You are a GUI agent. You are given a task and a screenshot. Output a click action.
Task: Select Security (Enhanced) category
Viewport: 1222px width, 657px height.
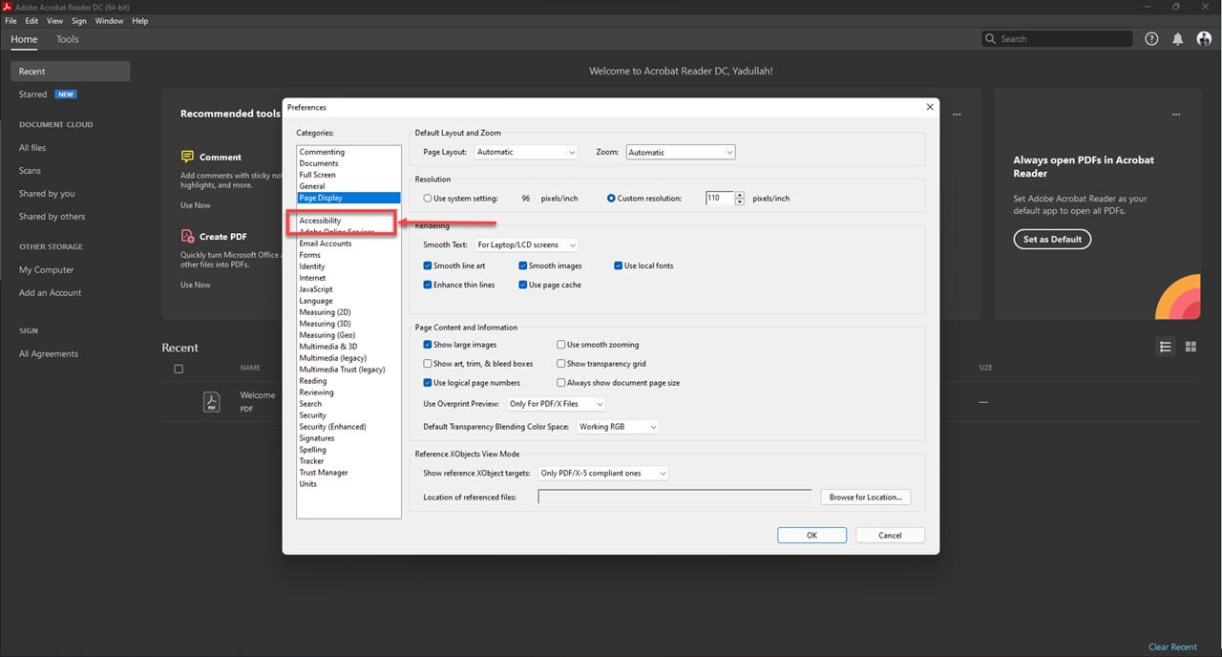[332, 427]
